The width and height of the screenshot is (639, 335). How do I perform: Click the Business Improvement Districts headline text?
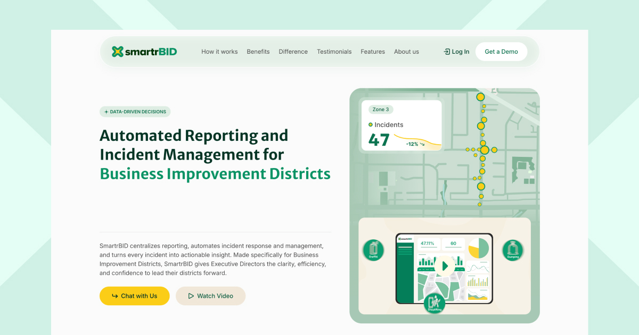click(x=215, y=174)
